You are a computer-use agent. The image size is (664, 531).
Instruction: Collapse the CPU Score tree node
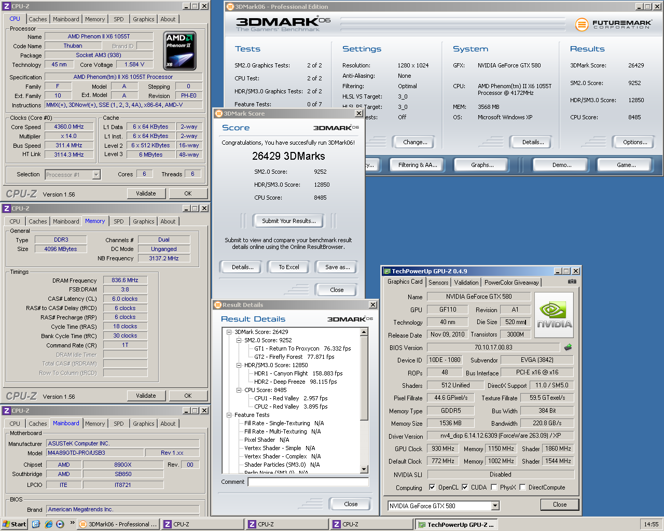tap(239, 390)
